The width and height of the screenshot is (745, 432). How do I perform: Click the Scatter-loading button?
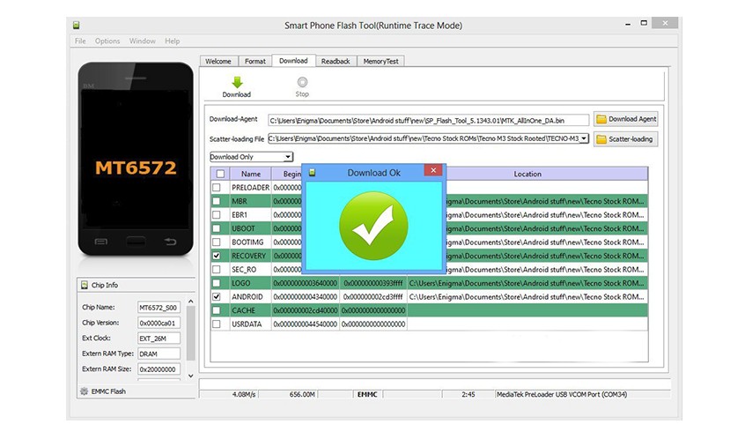[626, 139]
